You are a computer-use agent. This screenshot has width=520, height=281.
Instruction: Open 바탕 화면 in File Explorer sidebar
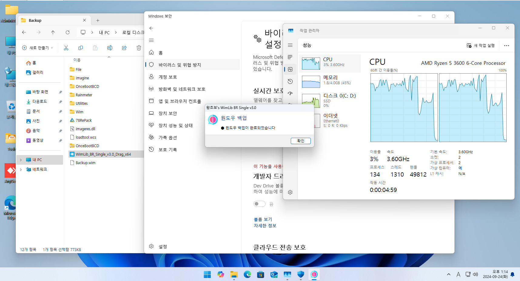[x=37, y=92]
